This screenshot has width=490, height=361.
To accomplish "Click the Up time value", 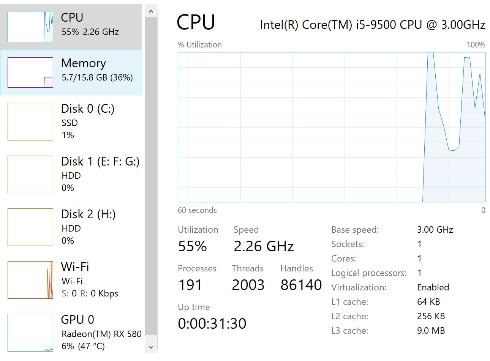I will pyautogui.click(x=212, y=323).
